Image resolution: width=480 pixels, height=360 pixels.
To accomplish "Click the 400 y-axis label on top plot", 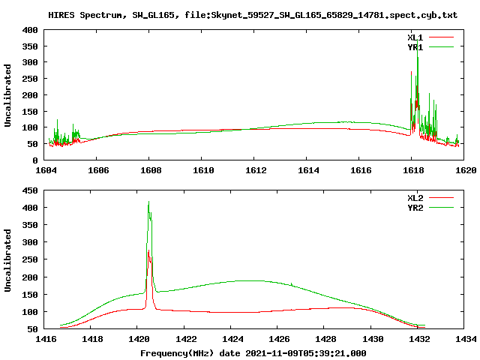I will [30, 30].
